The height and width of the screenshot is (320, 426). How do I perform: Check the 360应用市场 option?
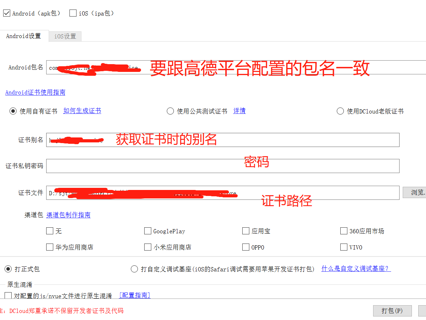pos(344,231)
